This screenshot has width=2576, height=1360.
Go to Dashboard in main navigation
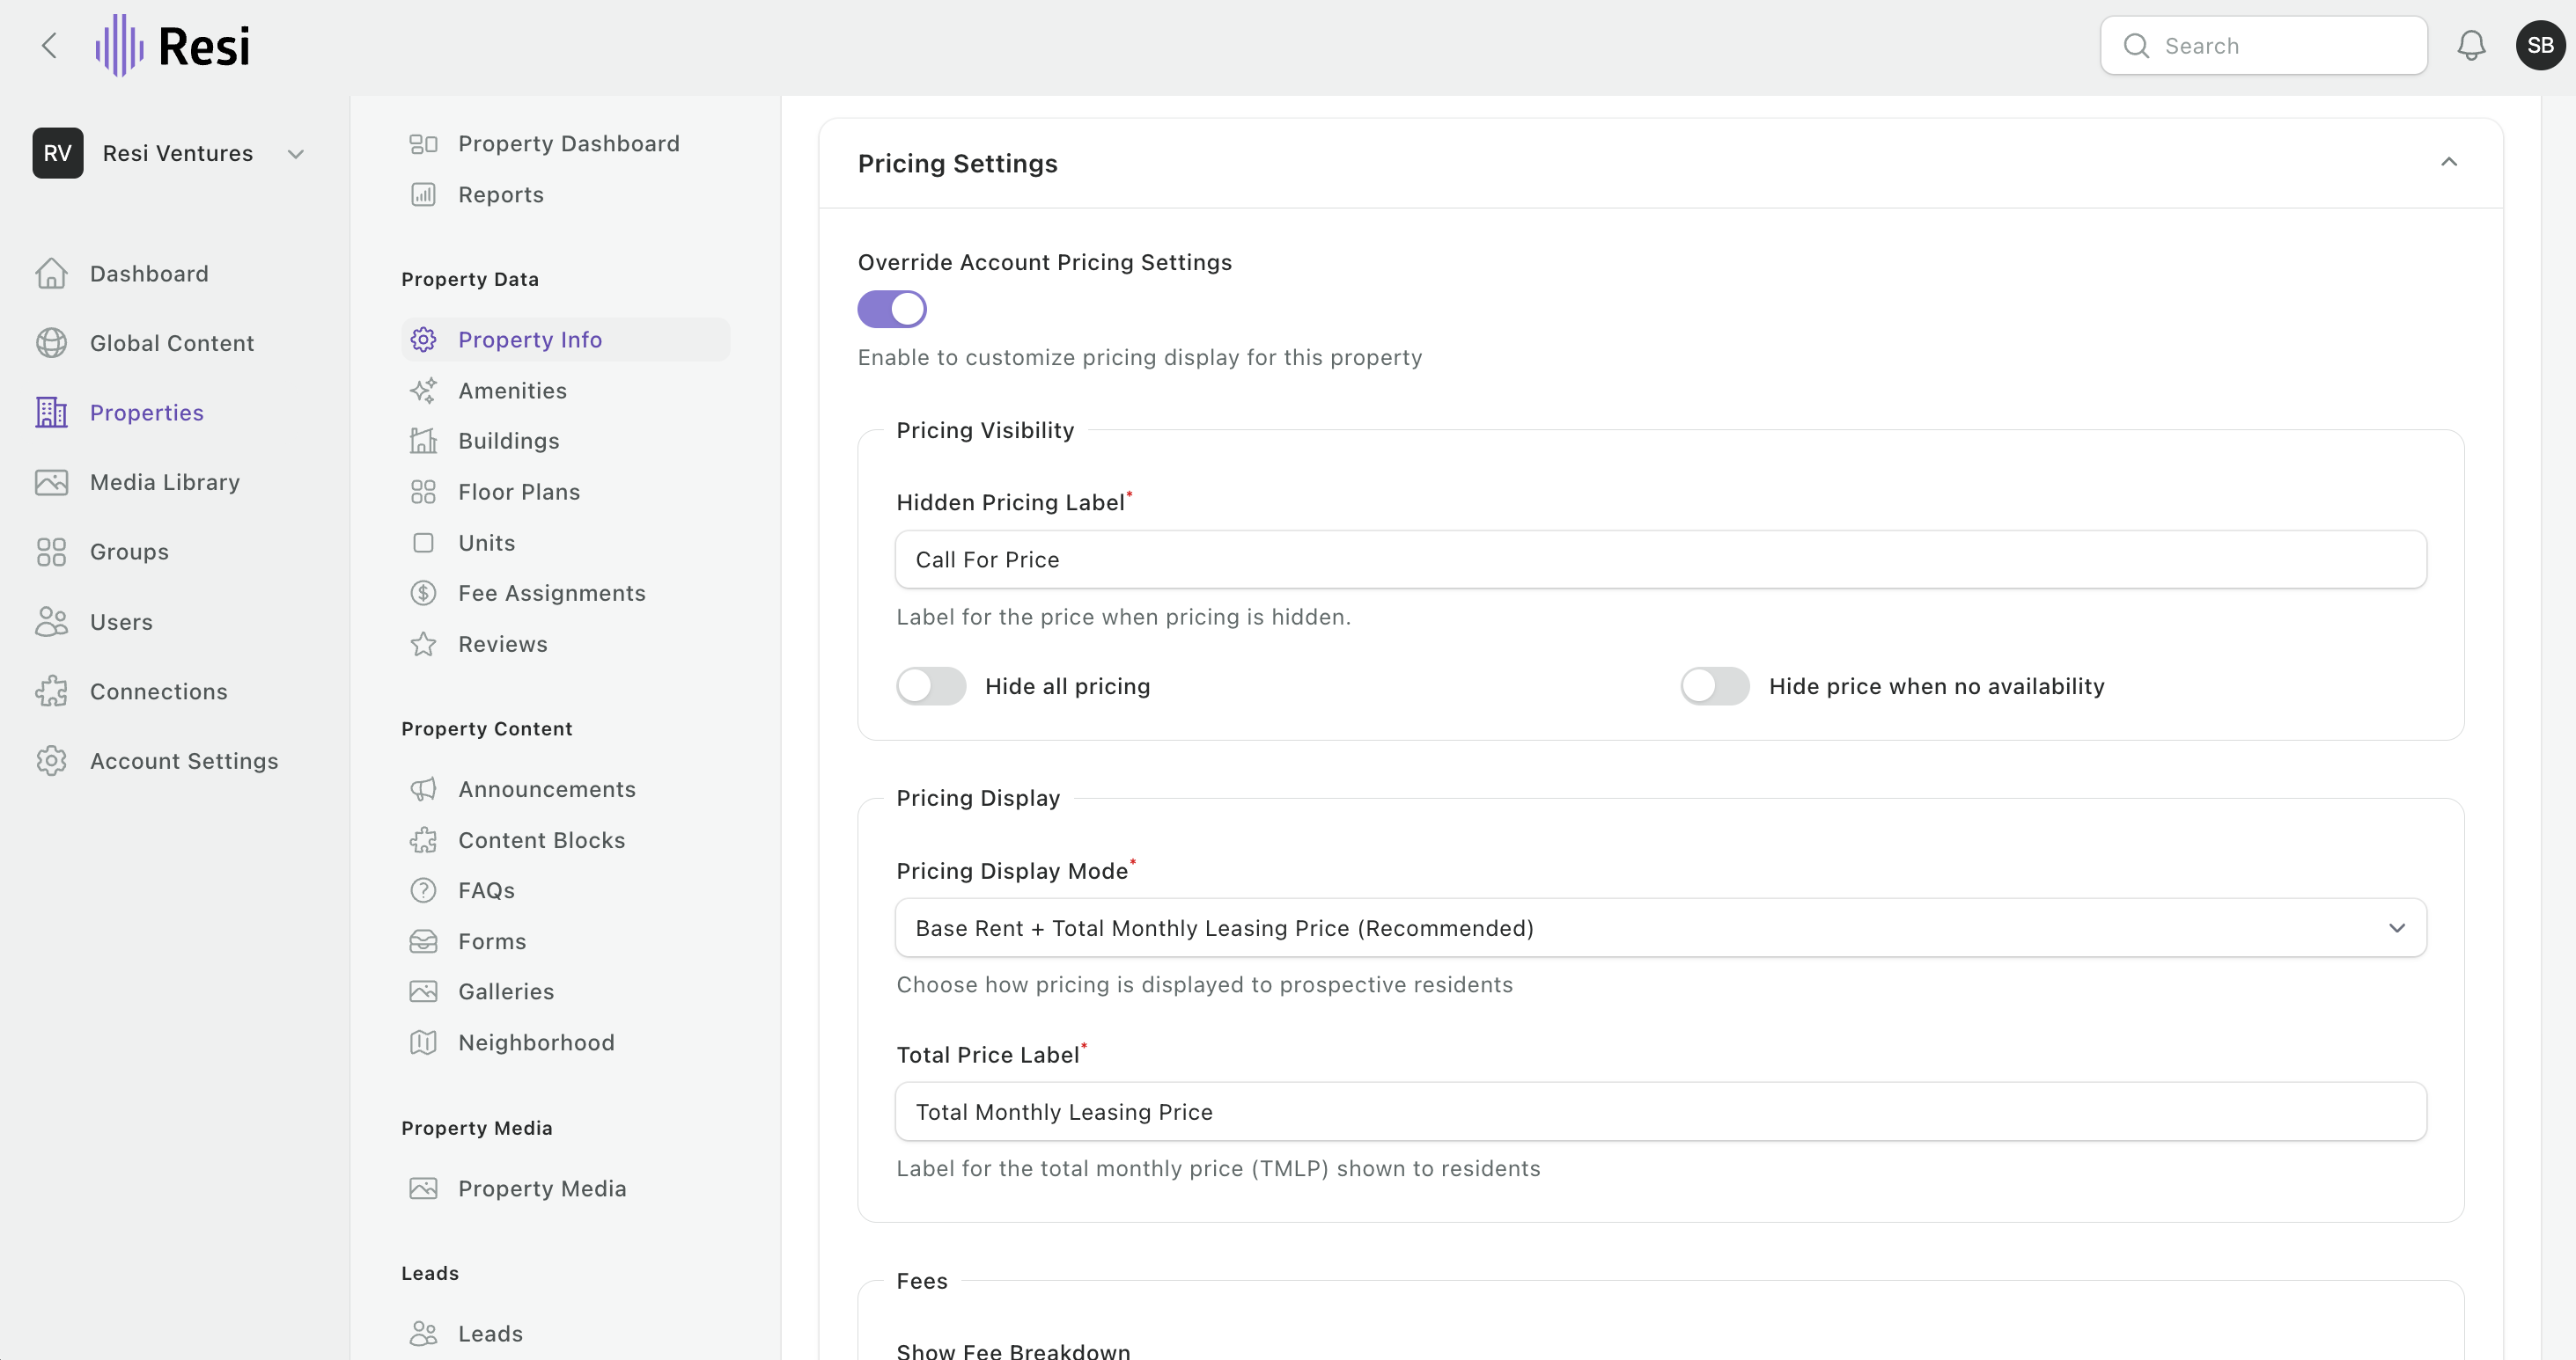click(x=149, y=274)
